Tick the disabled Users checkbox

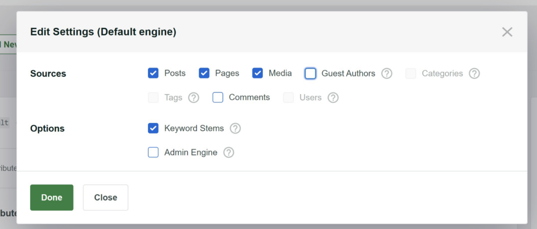pyautogui.click(x=288, y=98)
